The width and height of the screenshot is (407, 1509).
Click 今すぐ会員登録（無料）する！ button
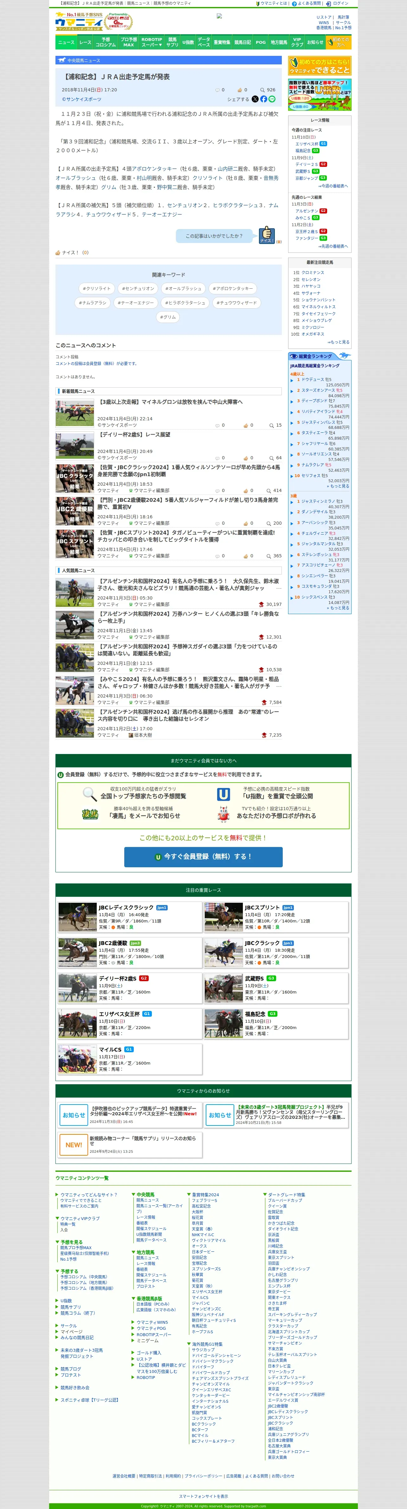click(203, 856)
